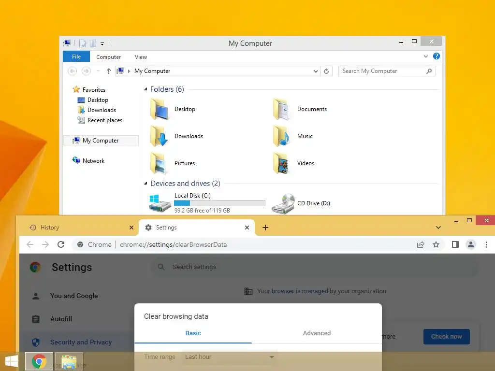495x371 pixels.
Task: Click the Search My Computer field
Action: pyautogui.click(x=387, y=71)
